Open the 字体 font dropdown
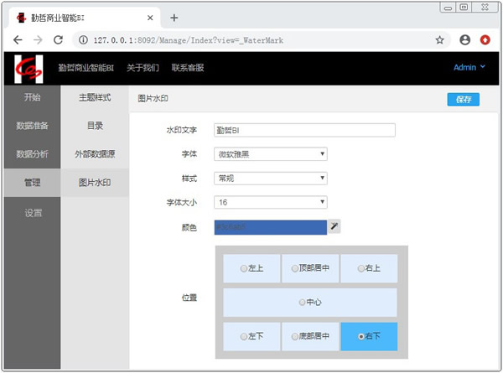 click(271, 154)
